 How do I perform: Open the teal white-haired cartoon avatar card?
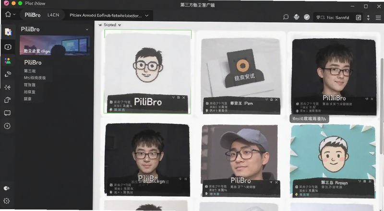333,161
